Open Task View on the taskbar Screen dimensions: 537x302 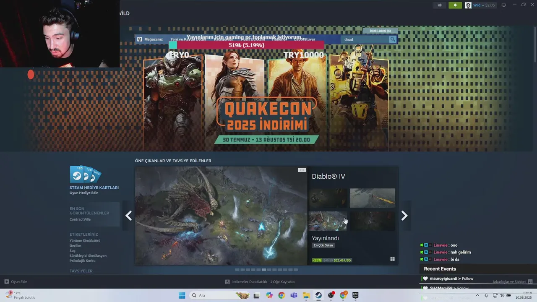(256, 295)
